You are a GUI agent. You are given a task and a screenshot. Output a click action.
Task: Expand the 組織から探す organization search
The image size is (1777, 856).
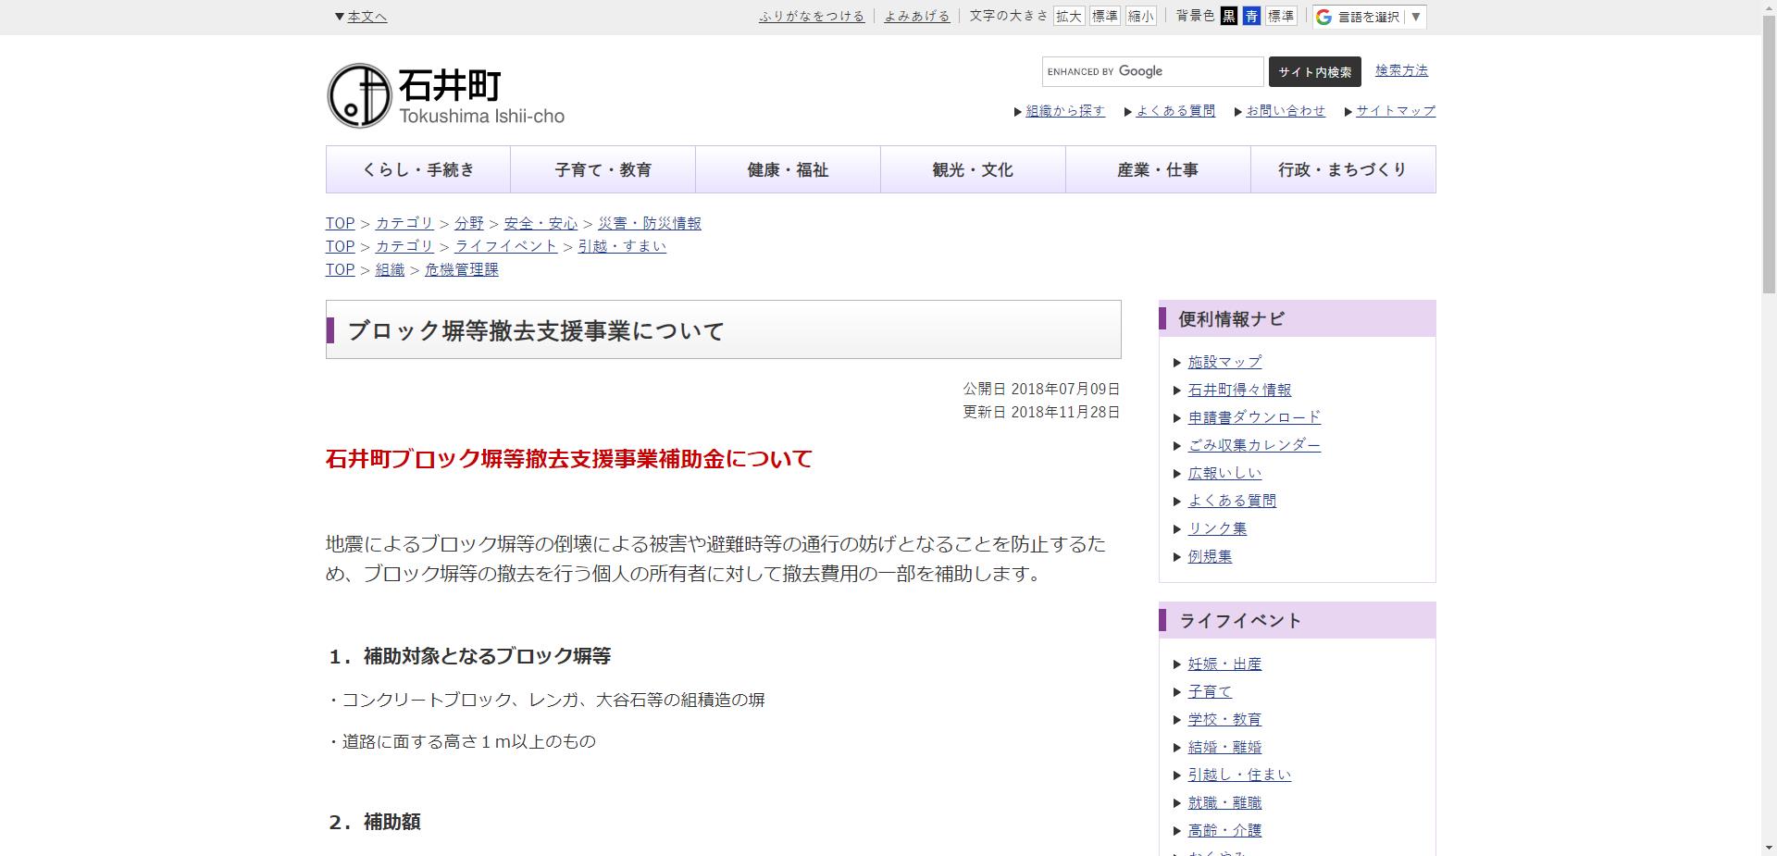click(1062, 110)
